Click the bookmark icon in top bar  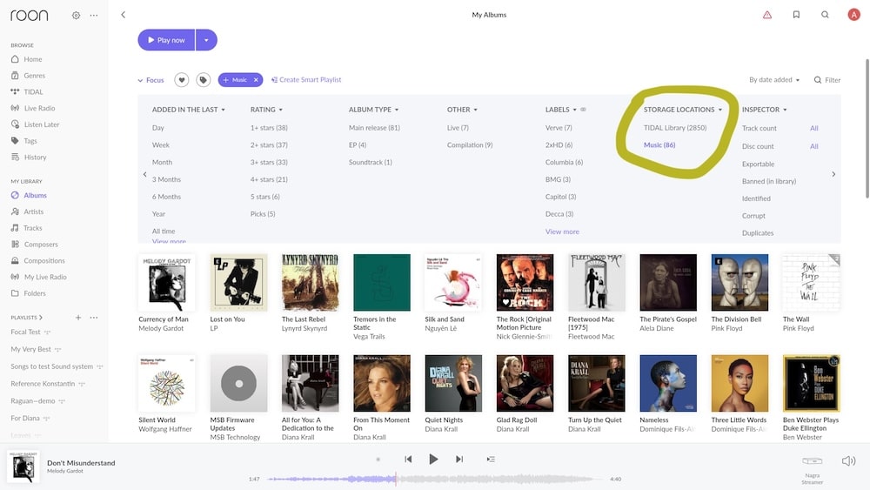[796, 15]
